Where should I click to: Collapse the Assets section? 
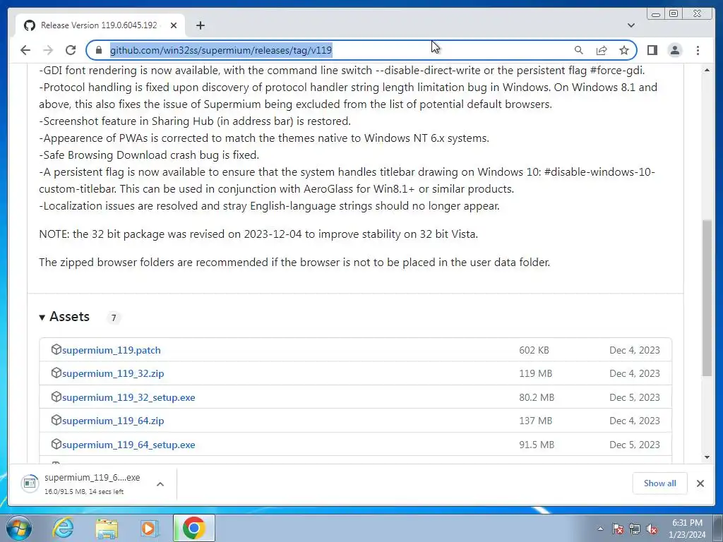tap(64, 317)
